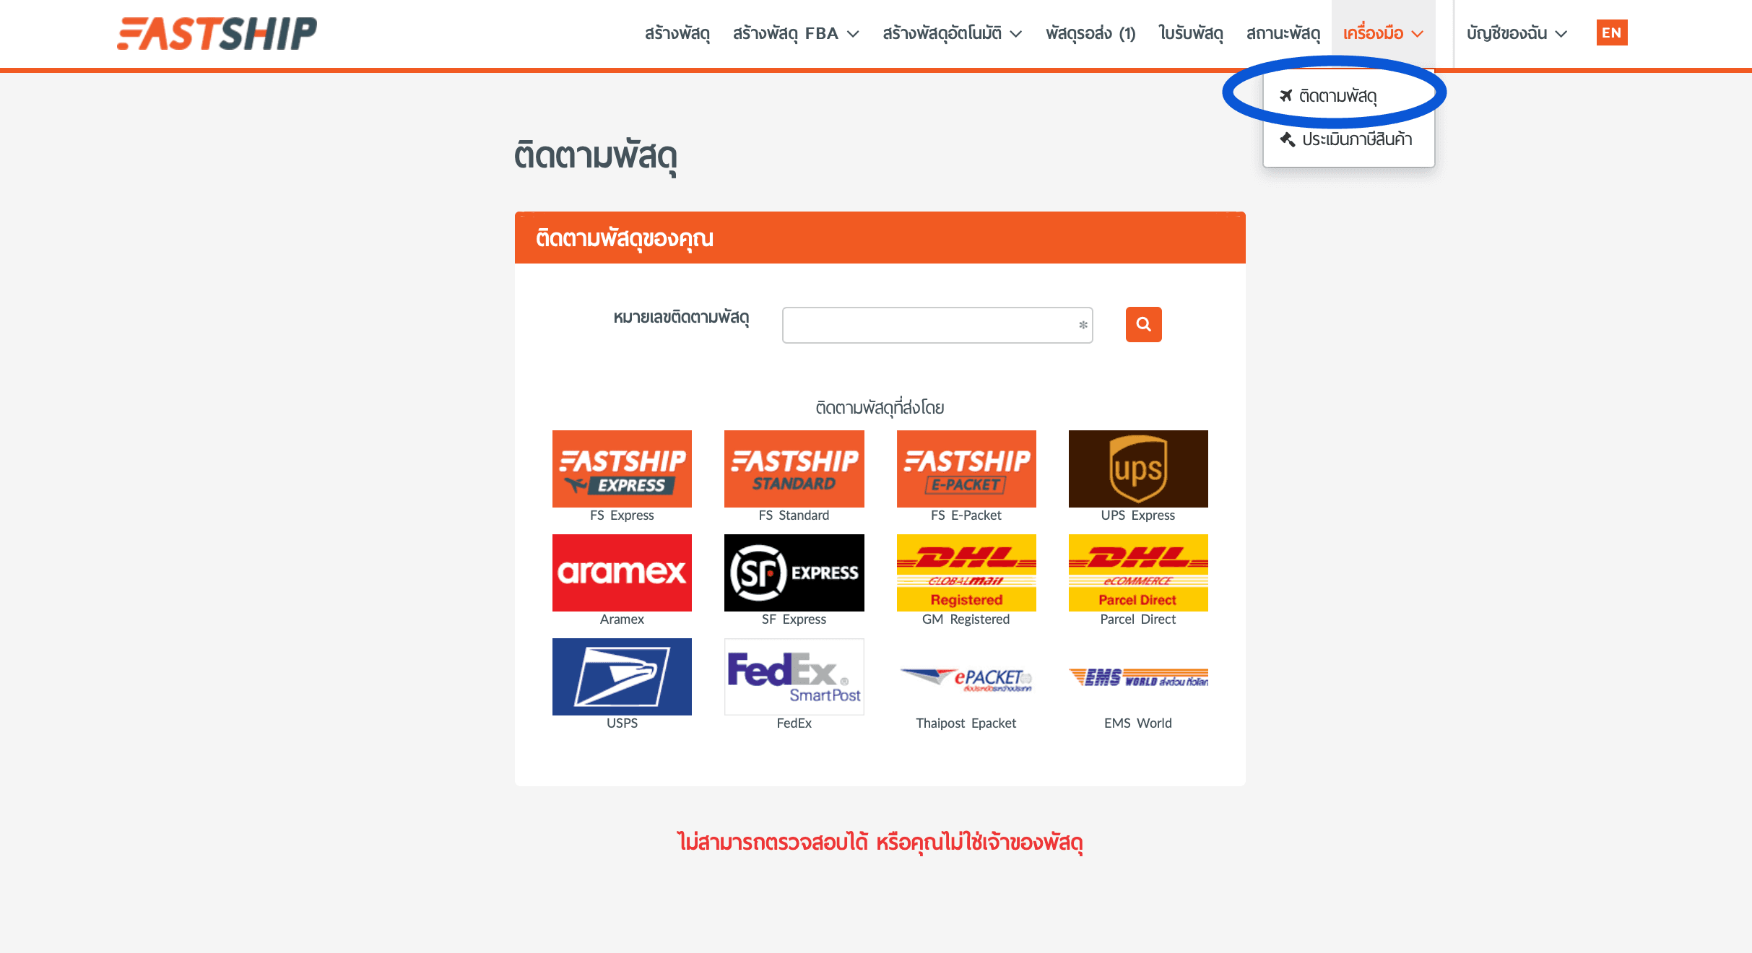
Task: Choose the Thaipost ePacket logo
Action: click(x=966, y=679)
